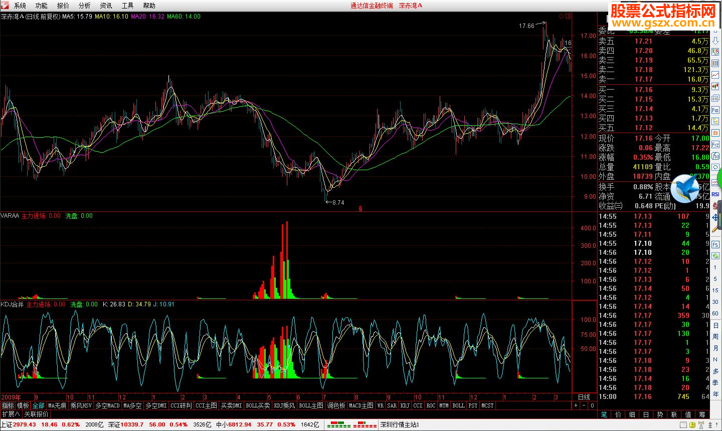The image size is (722, 431).
Task: Switch to weekly 周 period
Action: click(715, 337)
